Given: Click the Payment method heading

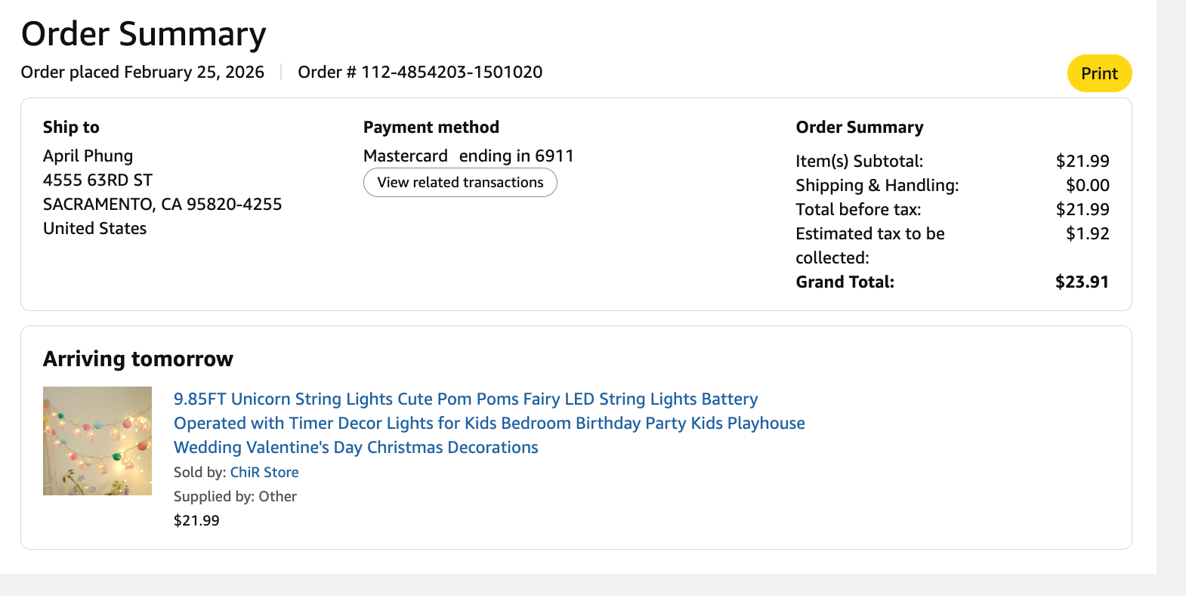Looking at the screenshot, I should tap(431, 127).
